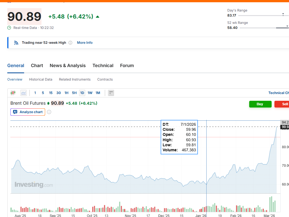Go to the Technical tab
This screenshot has width=289, height=217.
click(103, 65)
